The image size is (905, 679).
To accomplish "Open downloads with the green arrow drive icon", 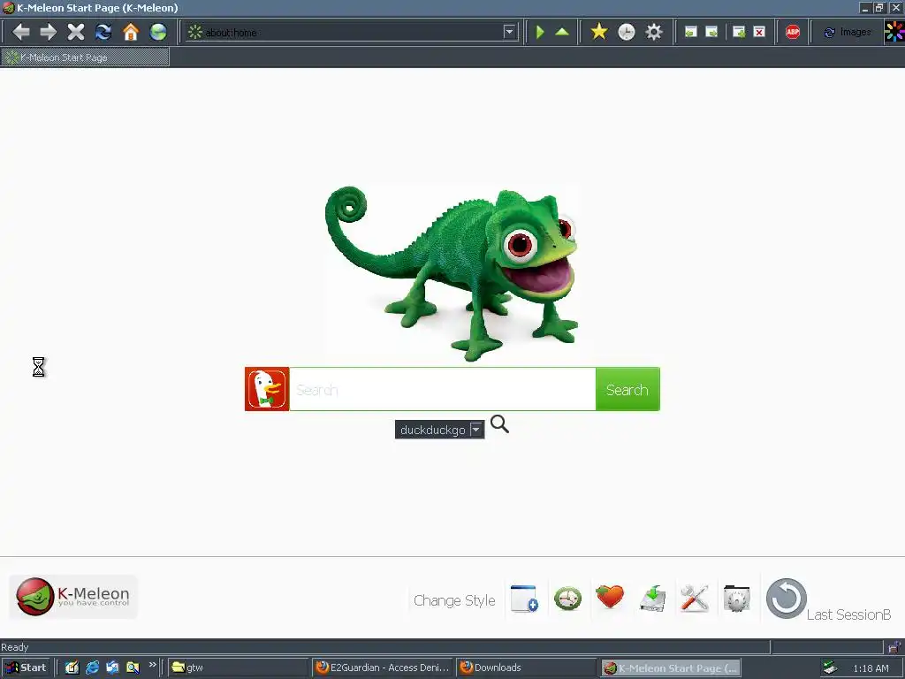I will tap(653, 599).
